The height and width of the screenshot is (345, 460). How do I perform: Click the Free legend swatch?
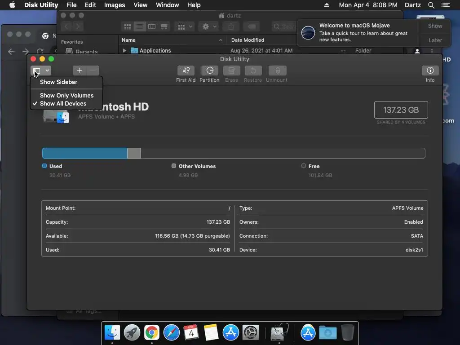point(304,166)
